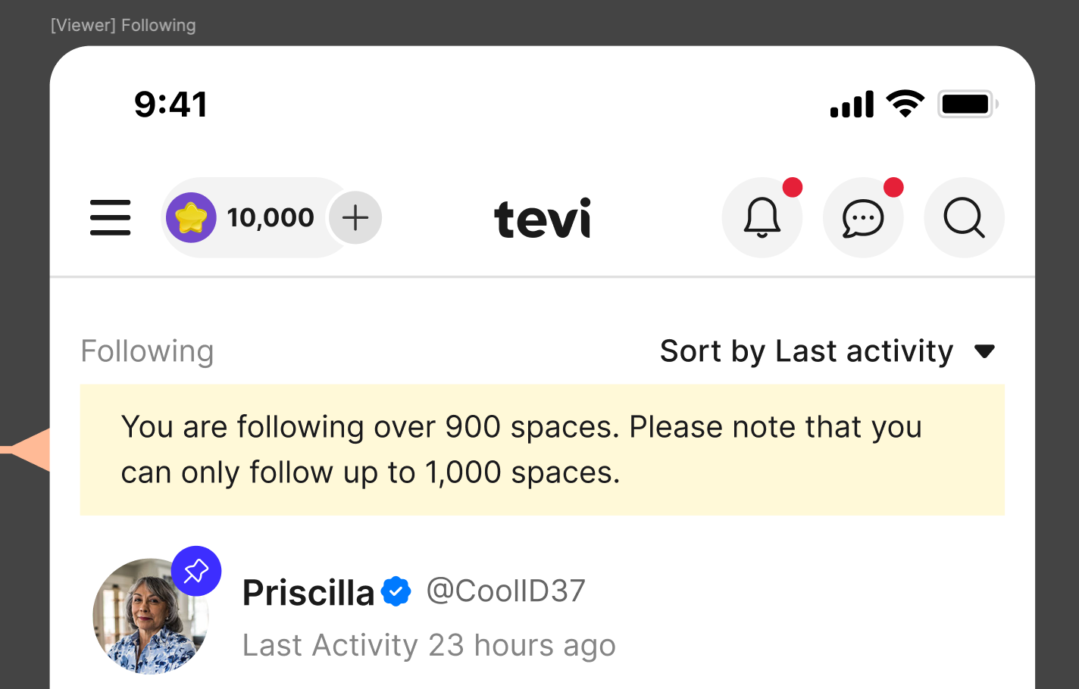The height and width of the screenshot is (689, 1079).
Task: Open the search magnifier
Action: pyautogui.click(x=964, y=217)
